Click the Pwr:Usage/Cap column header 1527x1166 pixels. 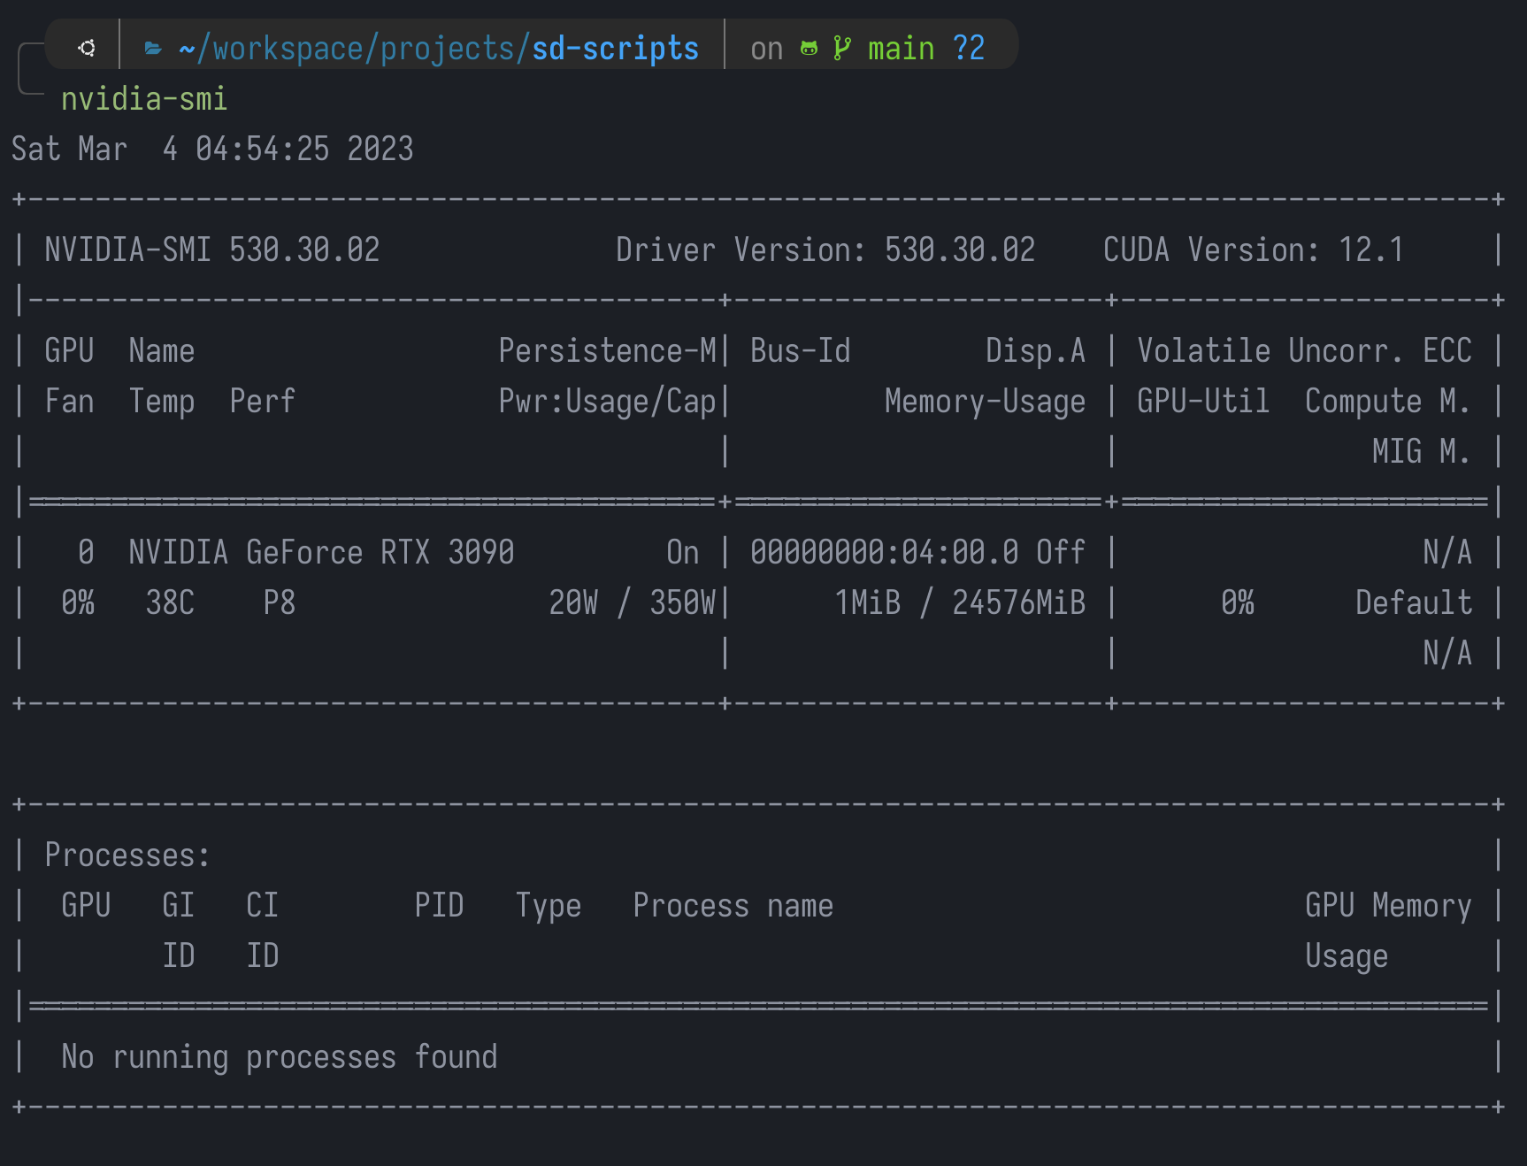[x=607, y=402]
